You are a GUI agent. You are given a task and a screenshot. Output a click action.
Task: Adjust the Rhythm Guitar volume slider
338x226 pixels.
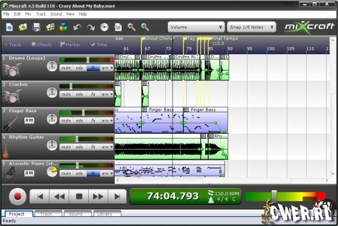(77, 139)
